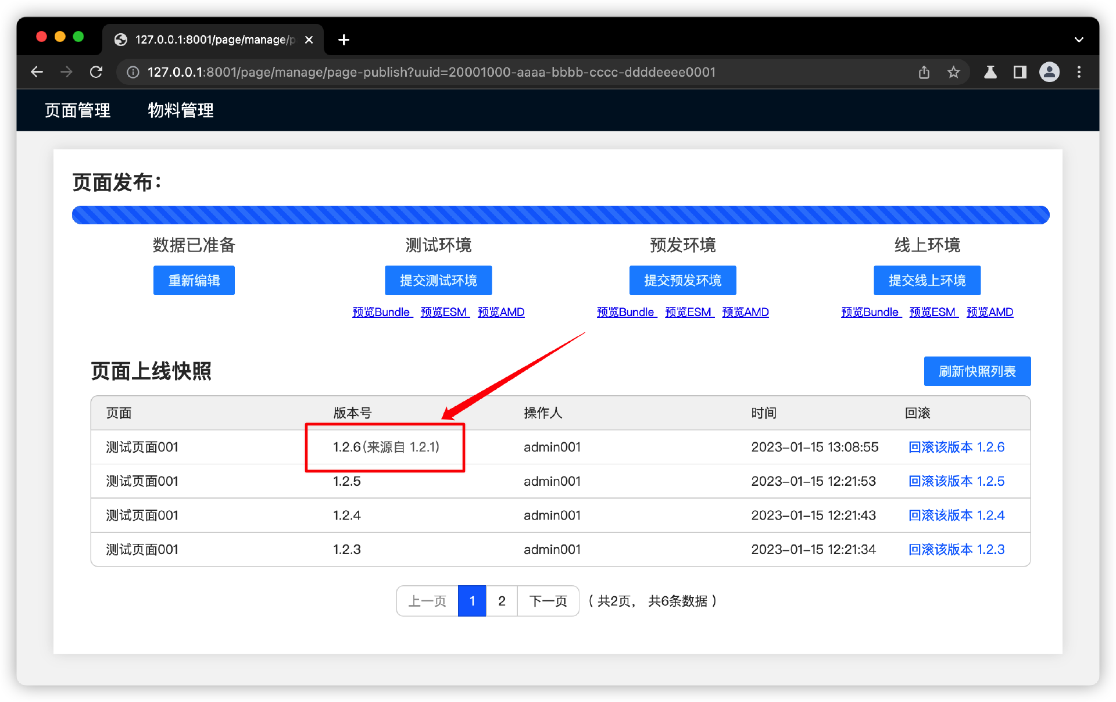Open the profile avatar icon

point(1049,72)
